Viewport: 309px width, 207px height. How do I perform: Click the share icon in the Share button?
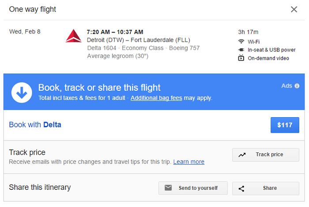(x=241, y=189)
